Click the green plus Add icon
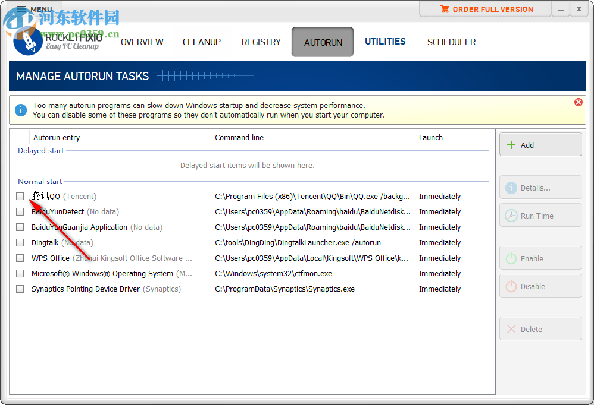Screen dimensions: 594x405 [x=511, y=145]
